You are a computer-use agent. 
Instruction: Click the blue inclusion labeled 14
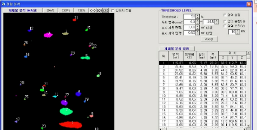[x=26, y=57]
